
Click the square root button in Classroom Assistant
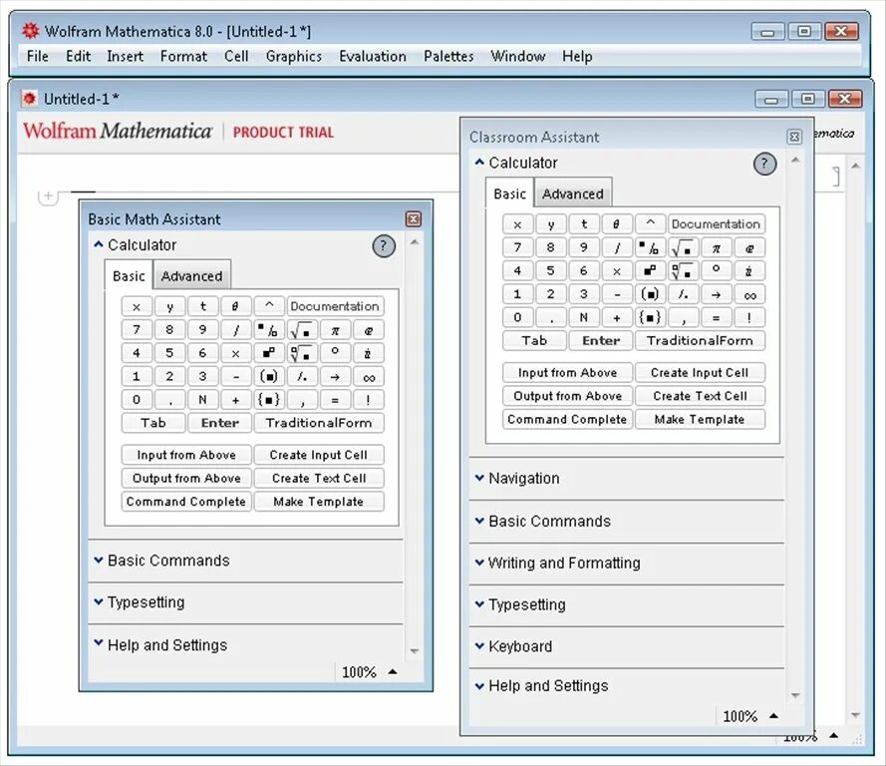tap(683, 247)
